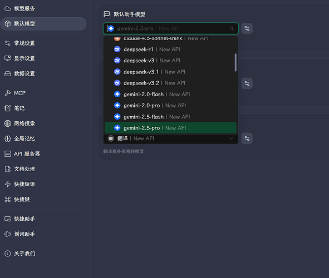The width and height of the screenshot is (329, 278).
Task: Click the server icon beside API 服务器
Action: tap(8, 154)
